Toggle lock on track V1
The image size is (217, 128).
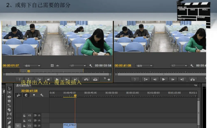click(24, 126)
